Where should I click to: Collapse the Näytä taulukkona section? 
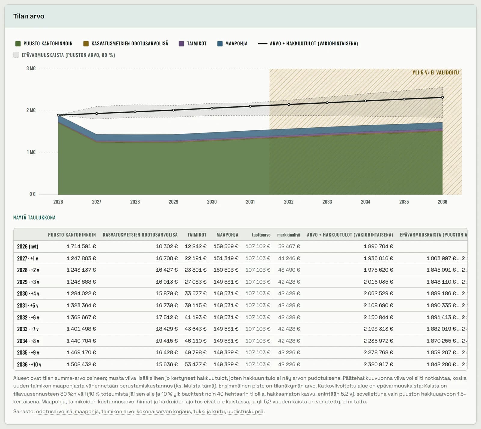pos(34,218)
